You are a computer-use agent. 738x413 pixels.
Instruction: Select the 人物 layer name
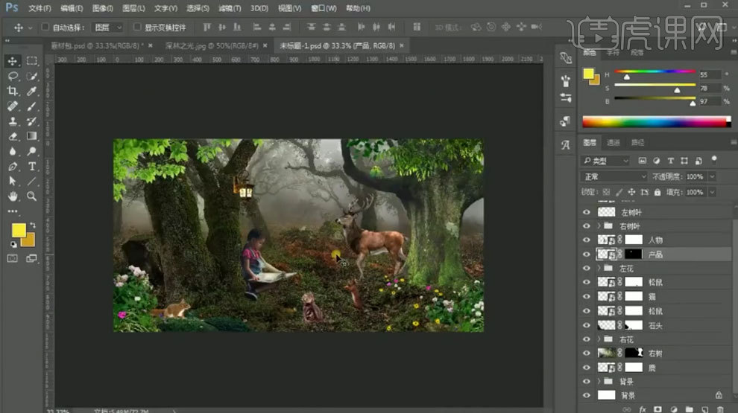pos(655,240)
